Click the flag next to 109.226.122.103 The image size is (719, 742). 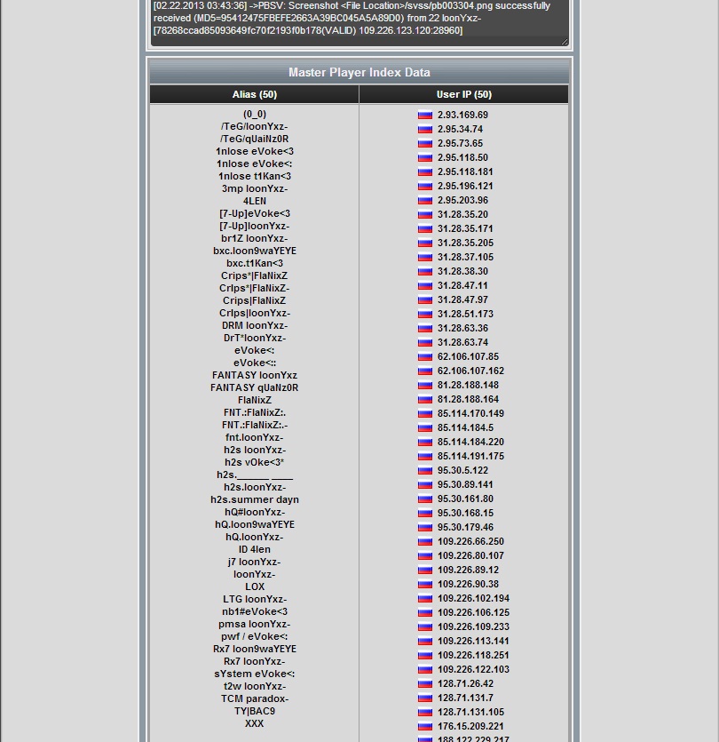coord(425,669)
